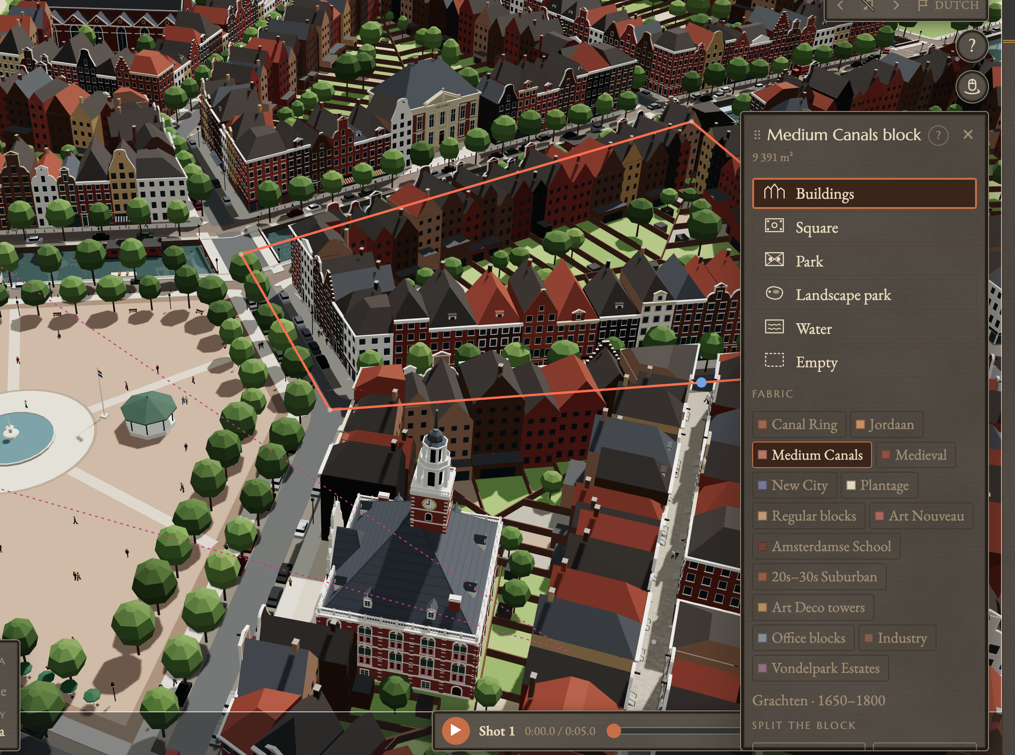This screenshot has width=1015, height=755.
Task: Open the round question mark help button
Action: [x=972, y=46]
